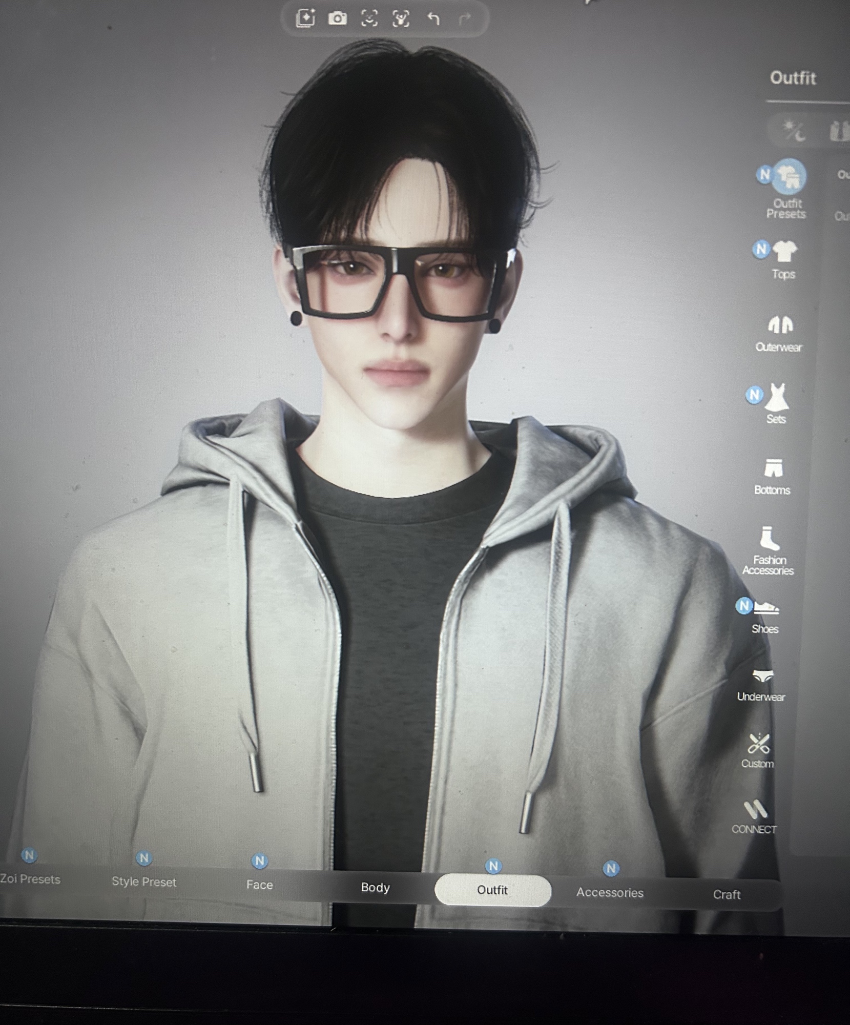Click the undo arrow icon
Viewport: 850px width, 1025px height.
coord(433,19)
